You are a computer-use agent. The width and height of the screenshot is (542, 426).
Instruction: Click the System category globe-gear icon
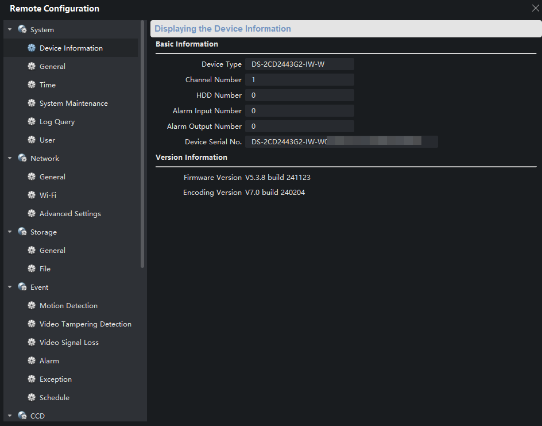[22, 30]
